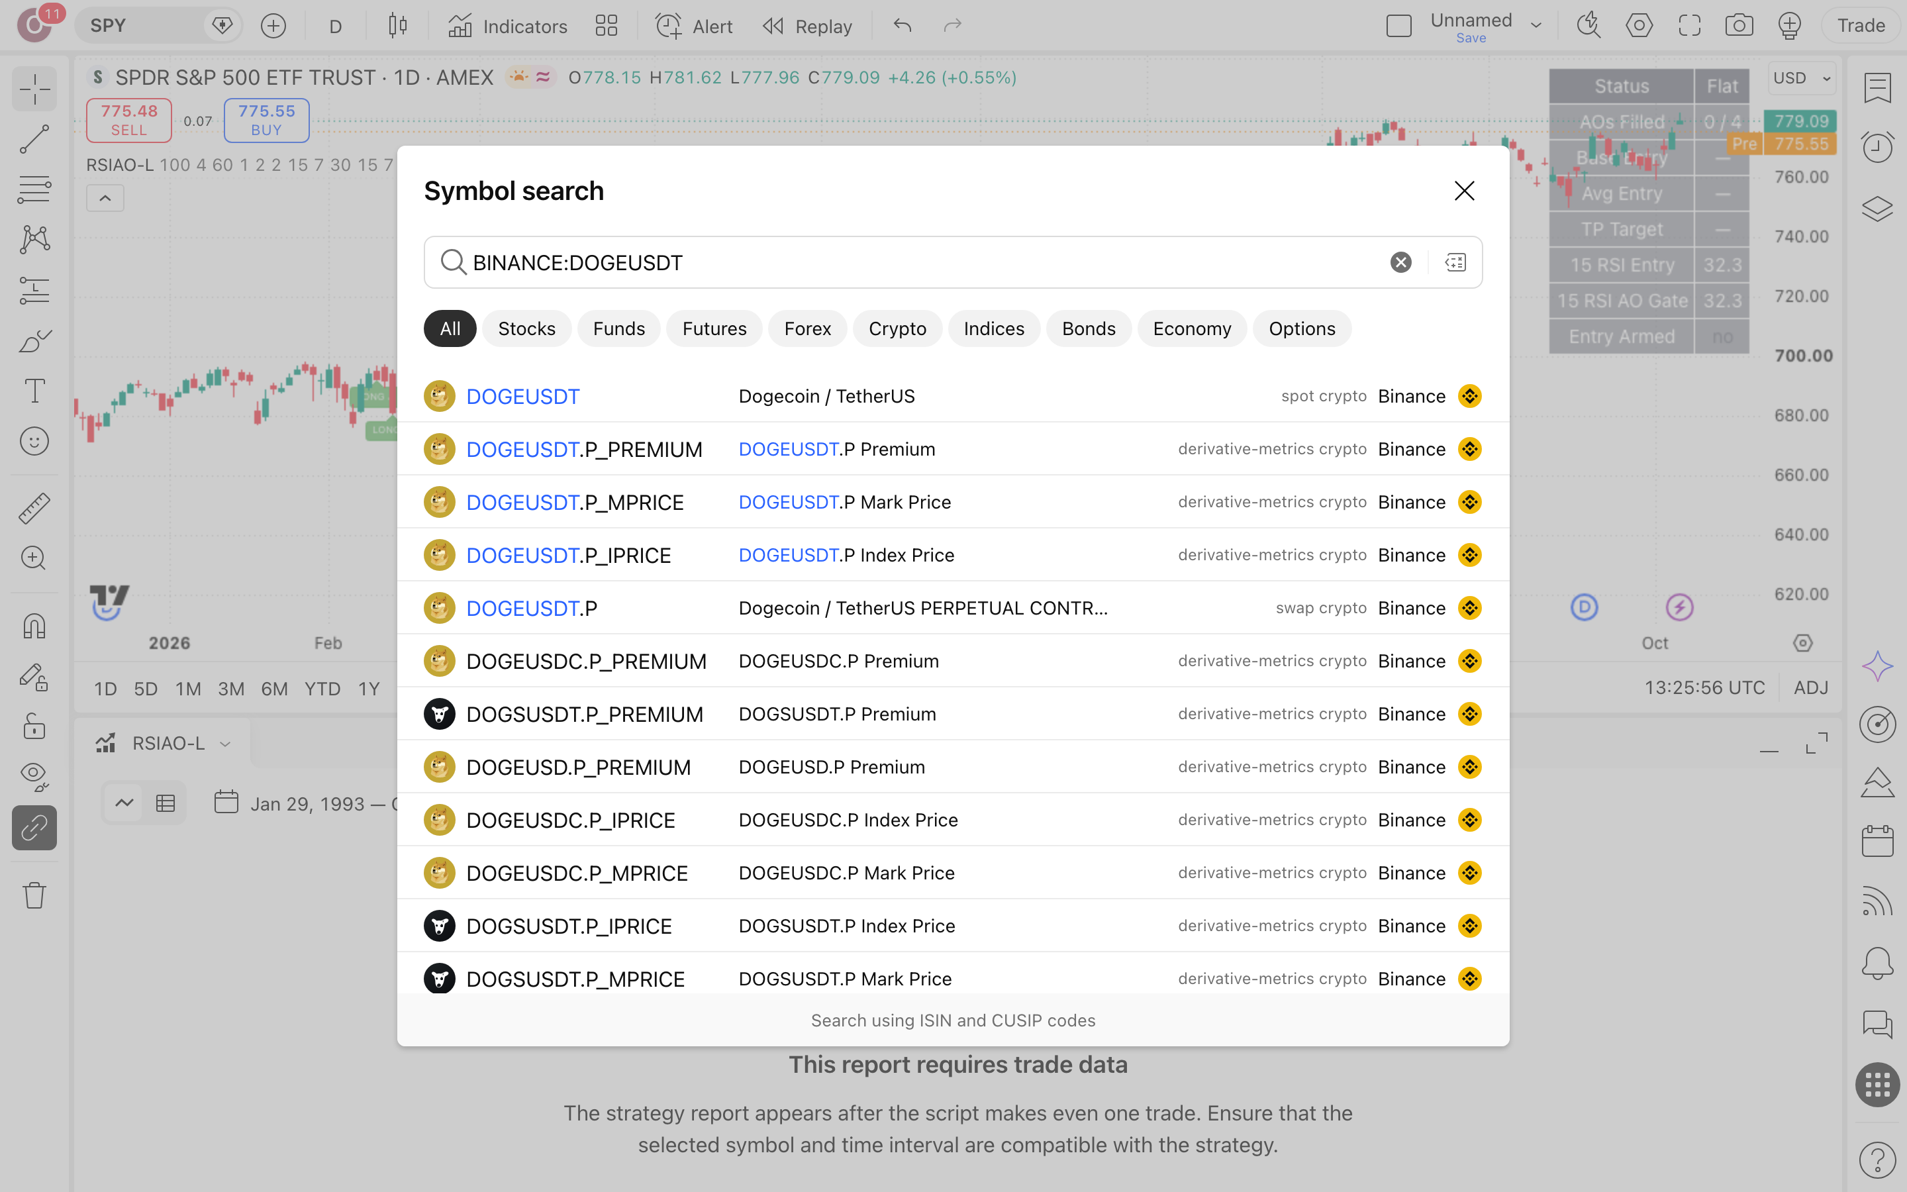
Task: Filter results by the Options tab
Action: click(x=1302, y=328)
